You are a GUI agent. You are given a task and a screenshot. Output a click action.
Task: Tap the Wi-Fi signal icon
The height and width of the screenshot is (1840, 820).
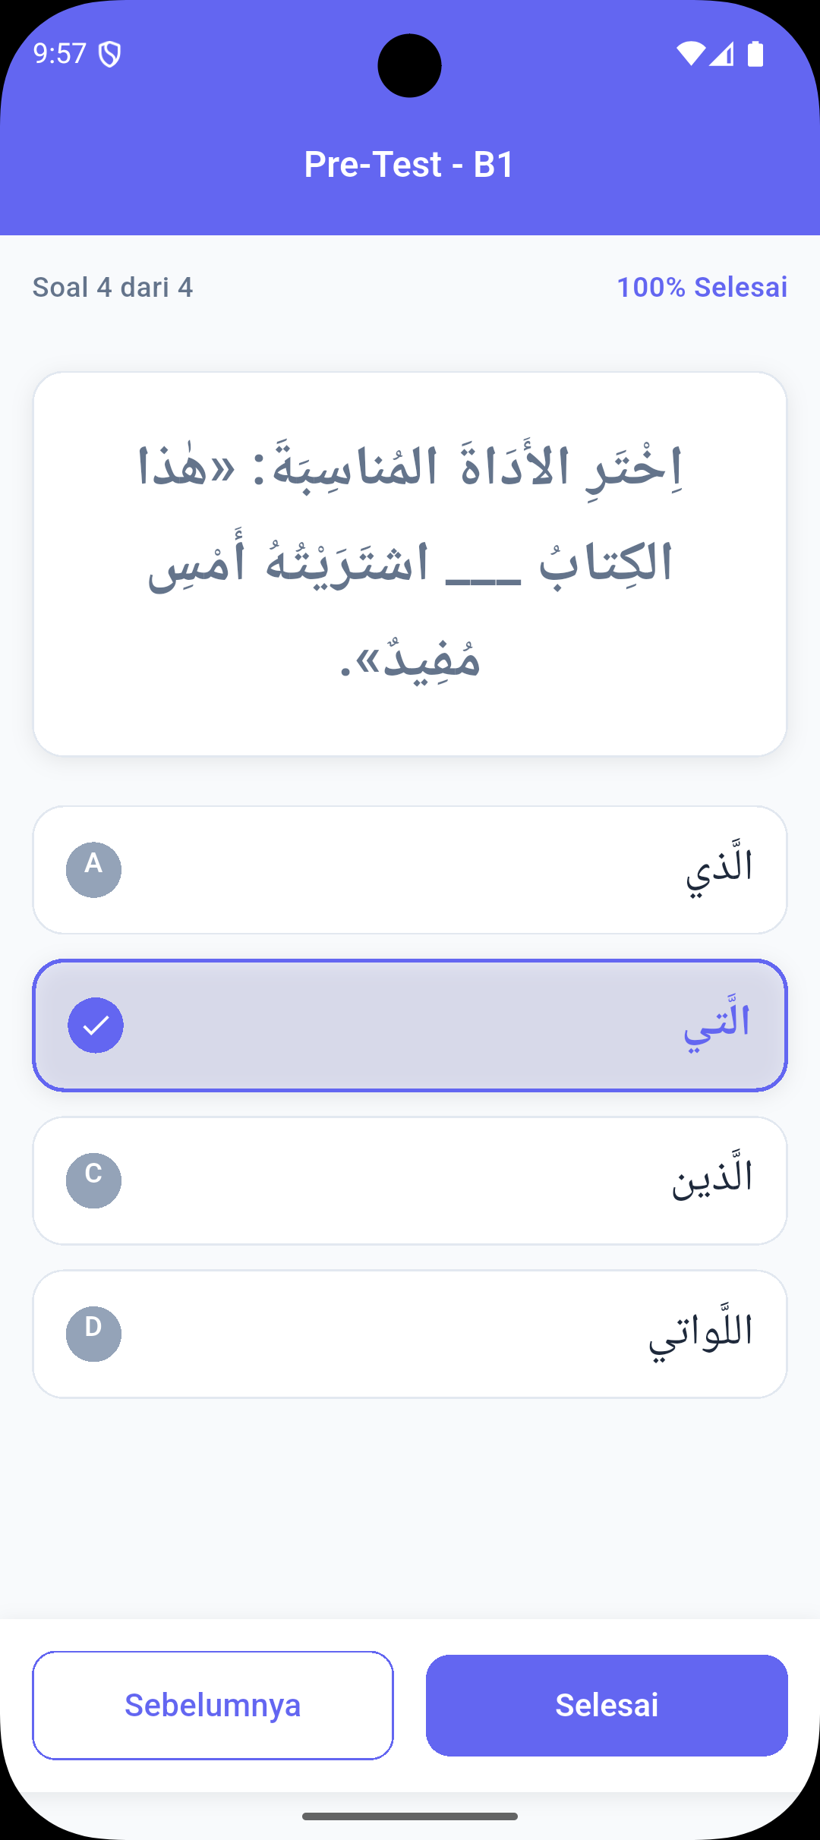click(691, 54)
